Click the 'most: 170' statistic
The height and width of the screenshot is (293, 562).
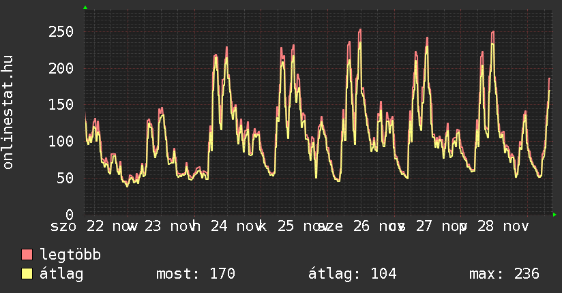coord(196,274)
